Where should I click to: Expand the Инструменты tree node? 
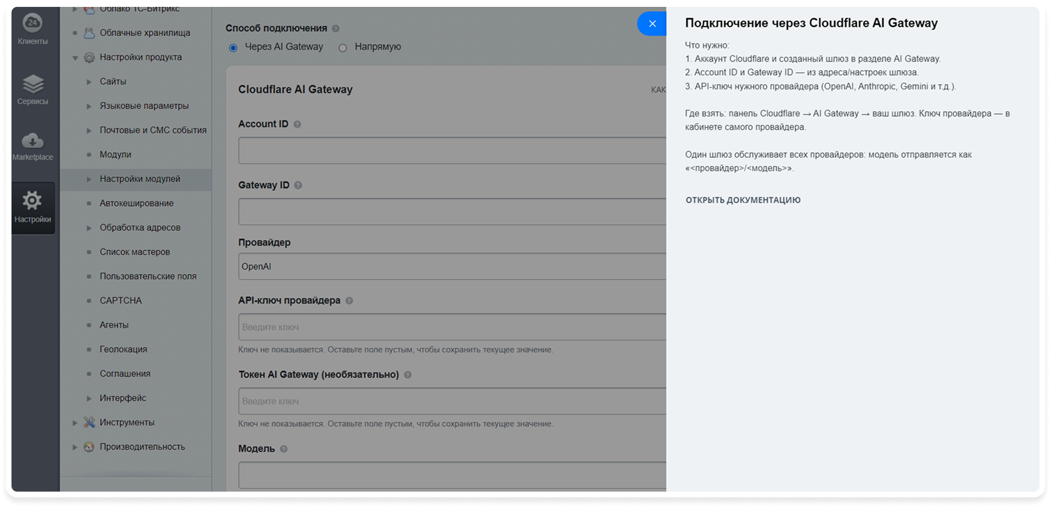pyautogui.click(x=75, y=423)
